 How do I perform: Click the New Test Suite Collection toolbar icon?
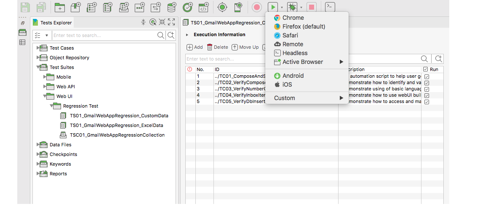(x=124, y=7)
